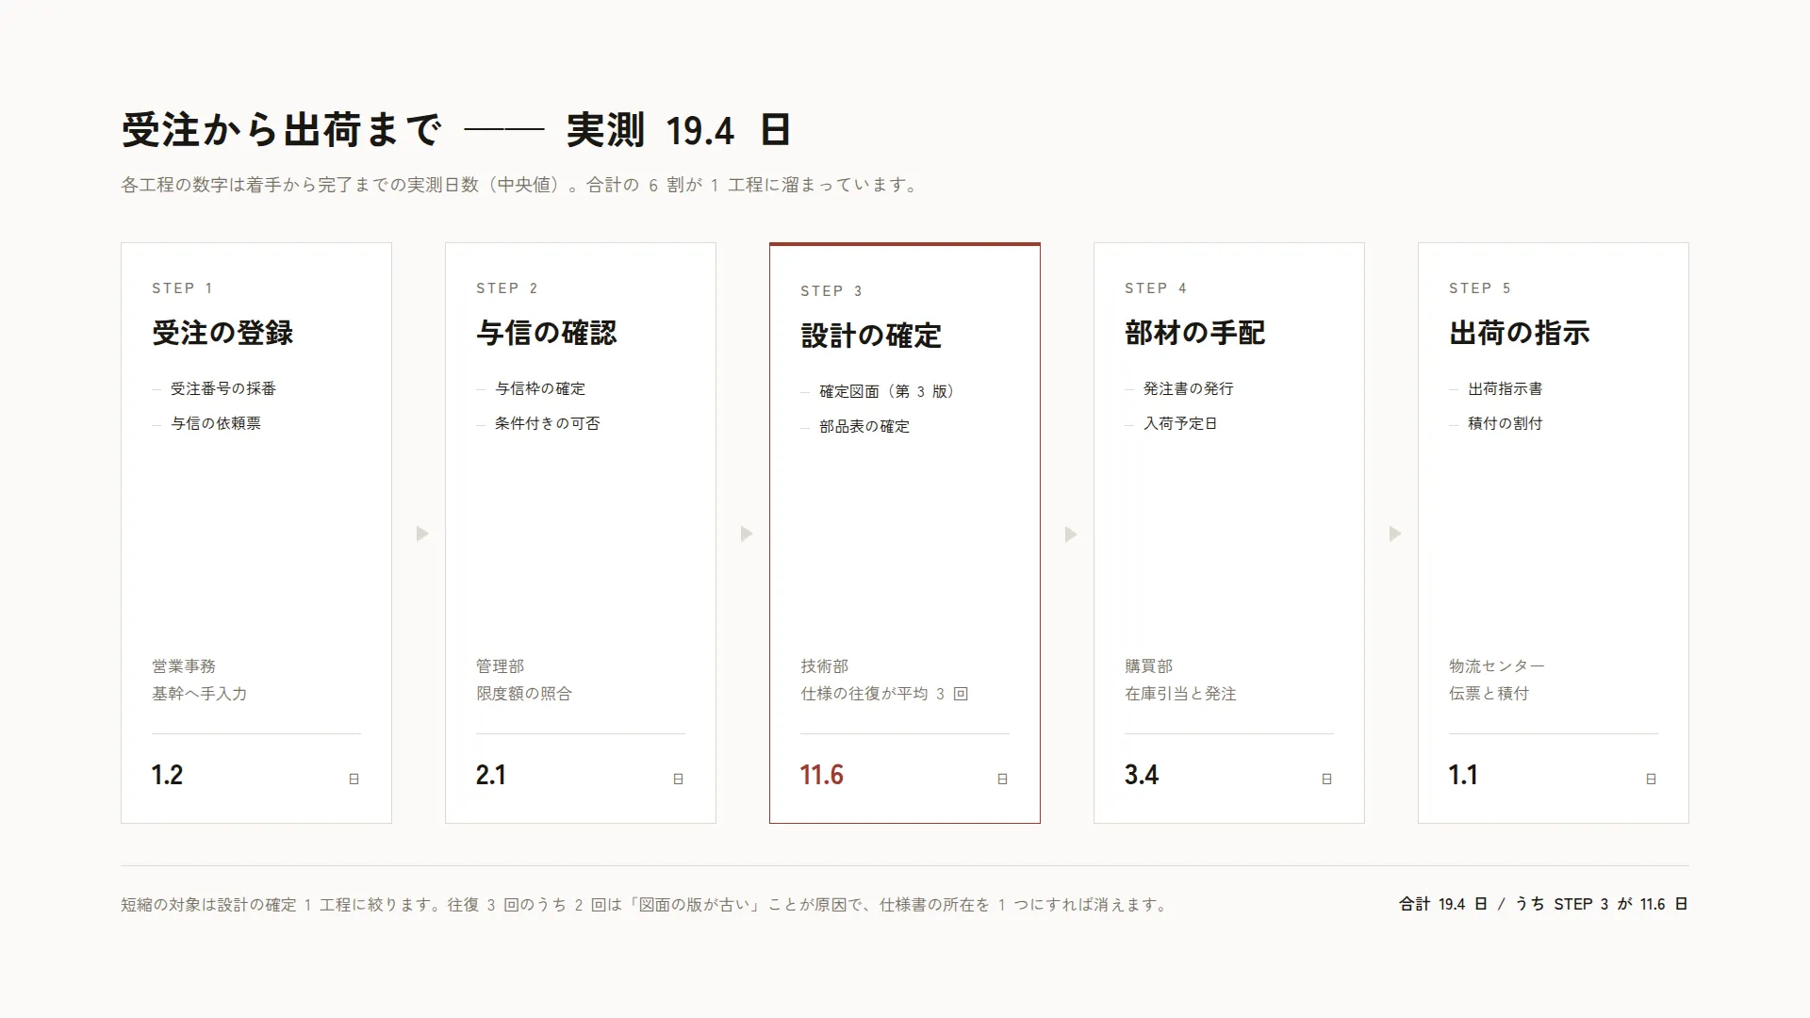The height and width of the screenshot is (1018, 1810).
Task: Click the department label 物流センター
Action: point(1497,666)
